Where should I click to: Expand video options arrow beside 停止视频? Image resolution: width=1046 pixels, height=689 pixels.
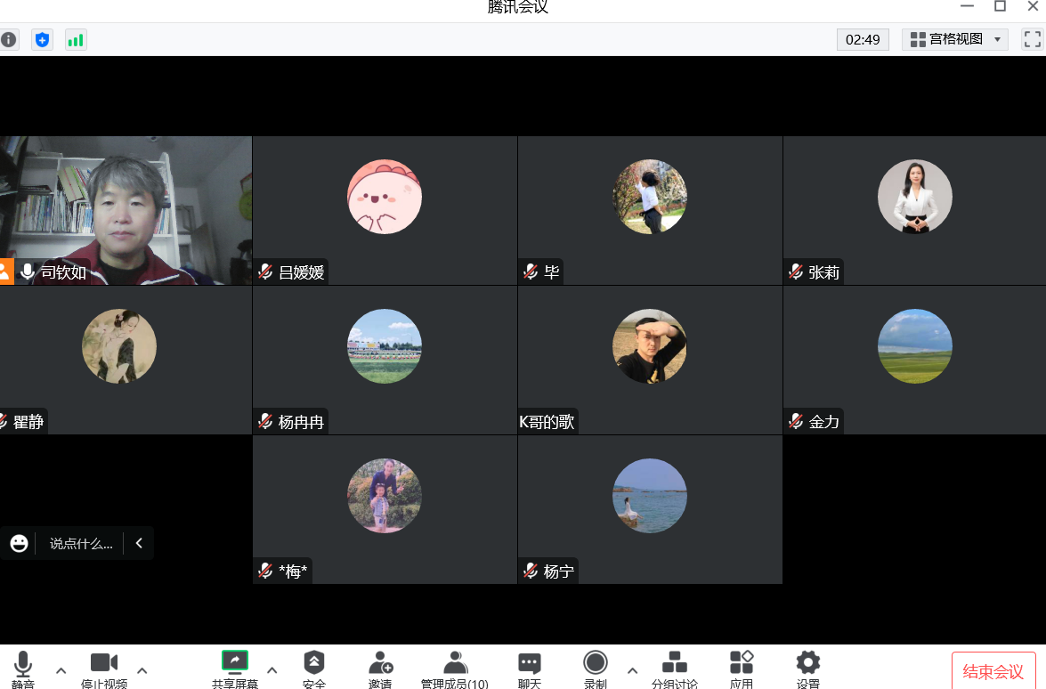coord(142,670)
